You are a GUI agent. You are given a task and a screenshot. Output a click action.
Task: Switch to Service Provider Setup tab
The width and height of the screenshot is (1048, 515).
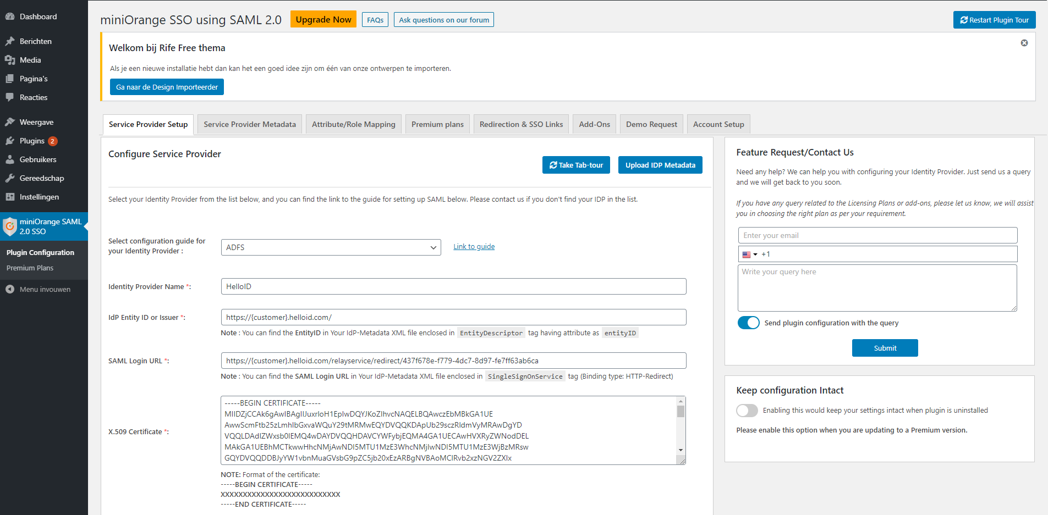click(148, 125)
